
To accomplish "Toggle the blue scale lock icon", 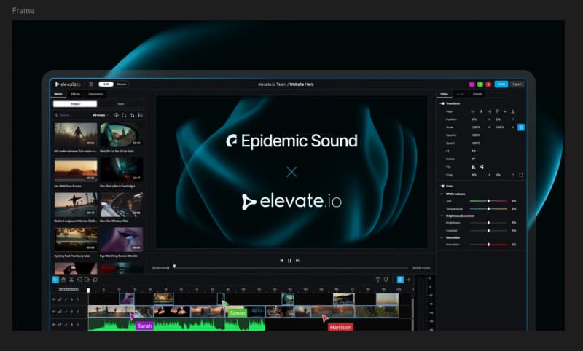I will [x=521, y=127].
